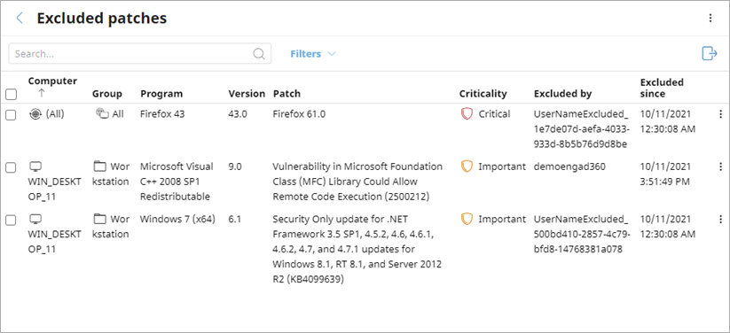Toggle the select-all checkbox in header
The height and width of the screenshot is (333, 730).
(11, 95)
